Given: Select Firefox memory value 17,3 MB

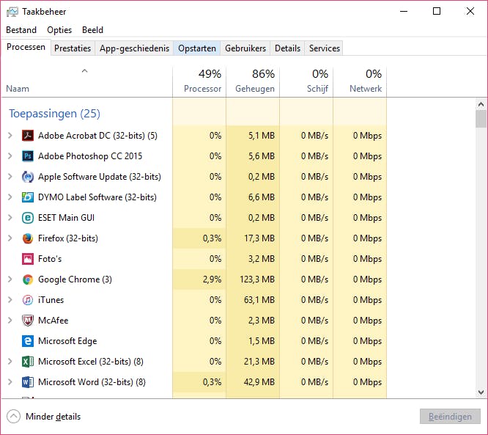Looking at the screenshot, I should 259,238.
